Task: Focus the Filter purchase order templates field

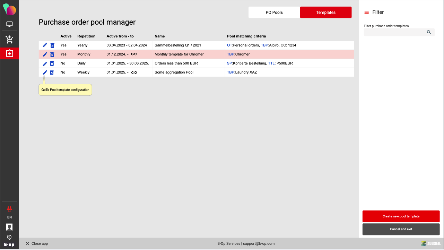Action: pos(394,32)
